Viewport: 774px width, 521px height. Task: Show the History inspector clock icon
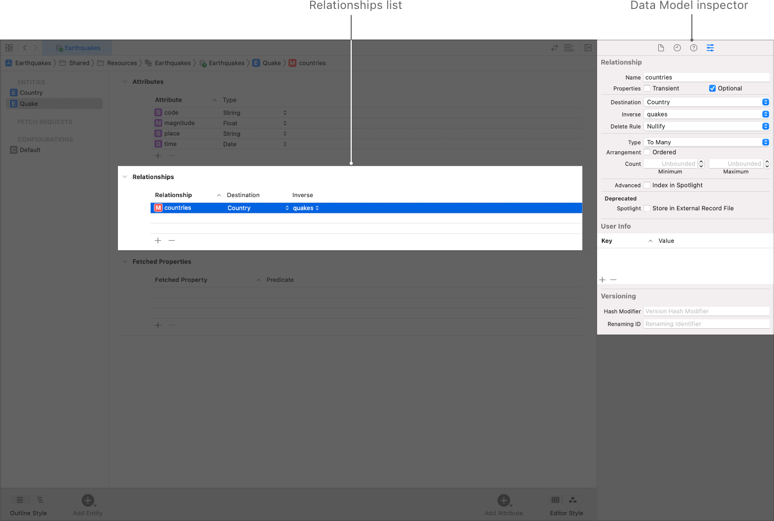(677, 47)
